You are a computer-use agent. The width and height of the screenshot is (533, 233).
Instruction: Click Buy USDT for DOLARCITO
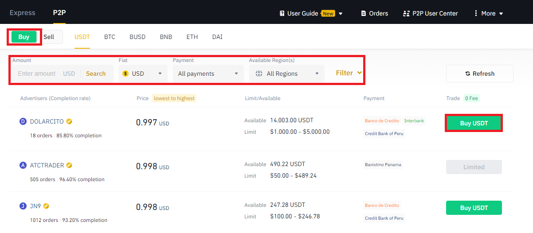474,123
